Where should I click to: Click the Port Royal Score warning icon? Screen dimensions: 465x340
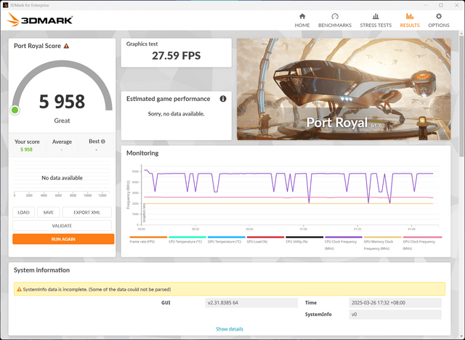tap(66, 46)
